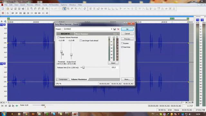Toggle Bypass Volume Maximizer checkbox
The width and height of the screenshot is (206, 116).
point(59,37)
